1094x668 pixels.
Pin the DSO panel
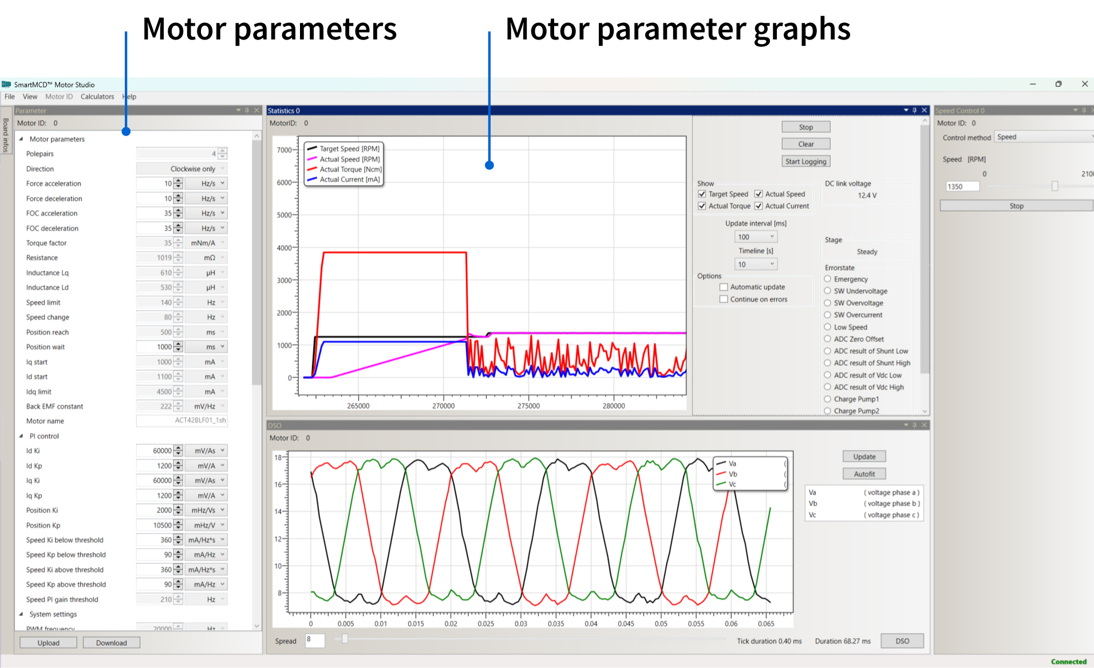(x=915, y=424)
